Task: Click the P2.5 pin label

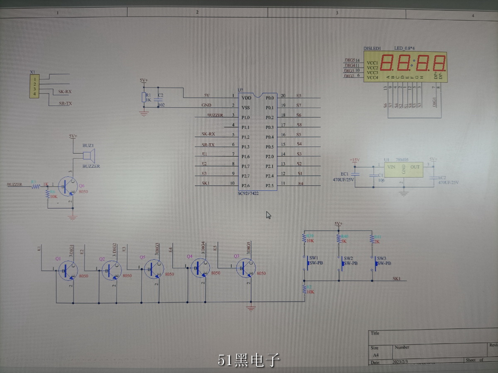Action: [270, 186]
